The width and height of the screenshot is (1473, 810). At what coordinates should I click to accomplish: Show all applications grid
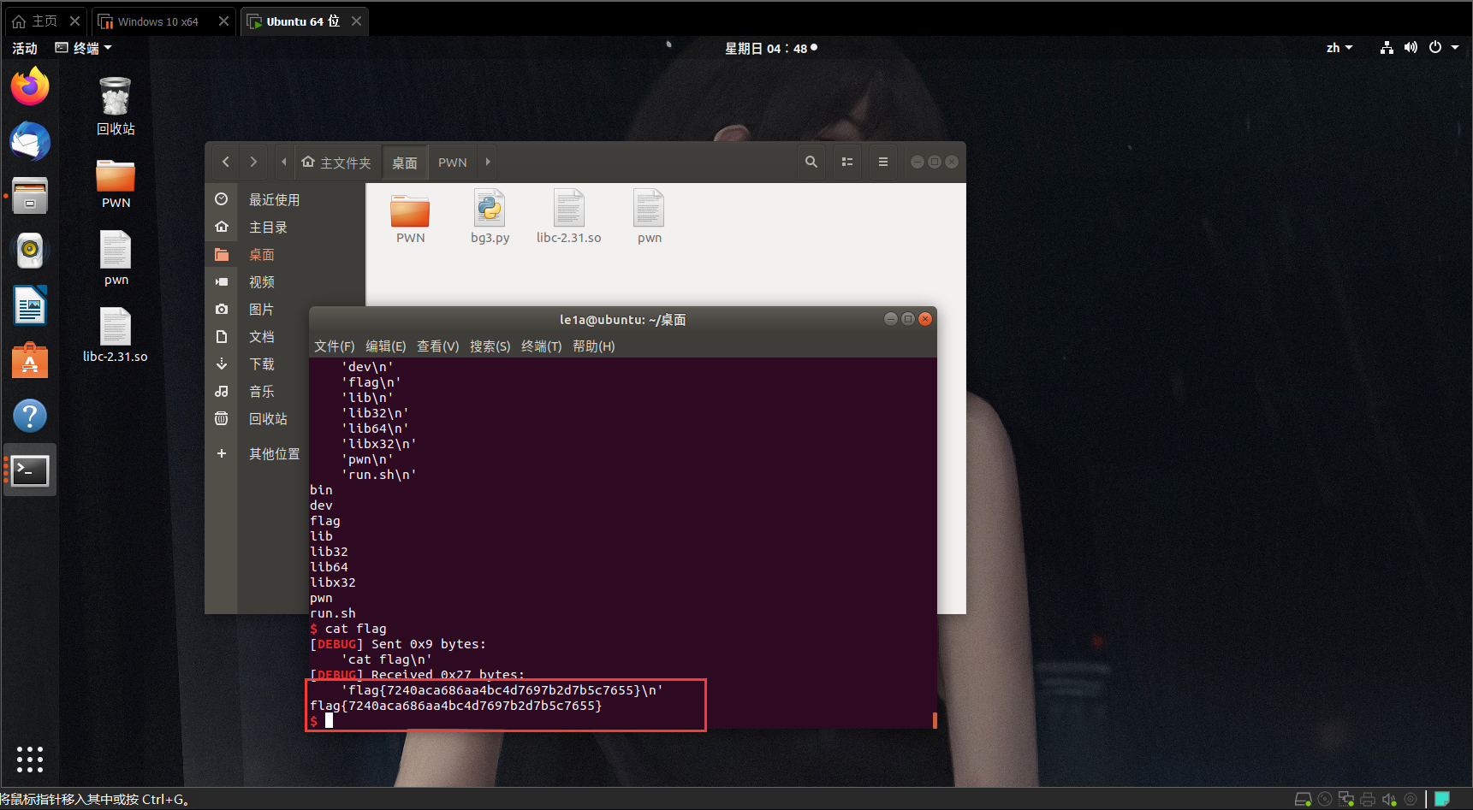point(30,759)
